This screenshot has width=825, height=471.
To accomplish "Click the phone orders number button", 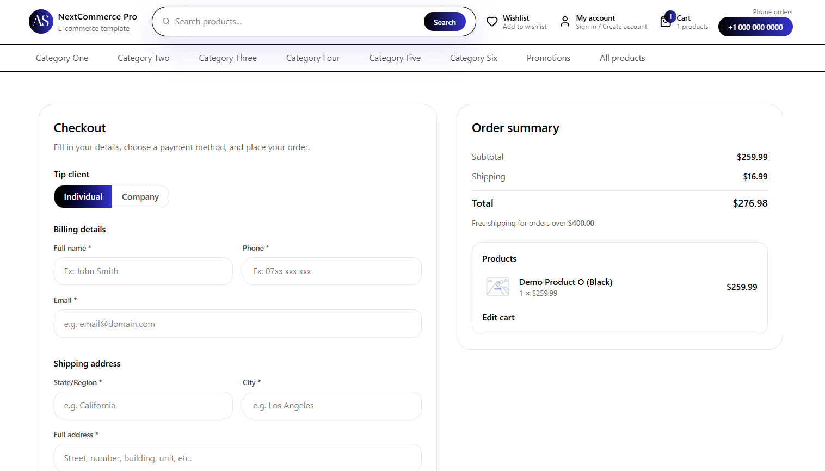I will click(x=755, y=26).
